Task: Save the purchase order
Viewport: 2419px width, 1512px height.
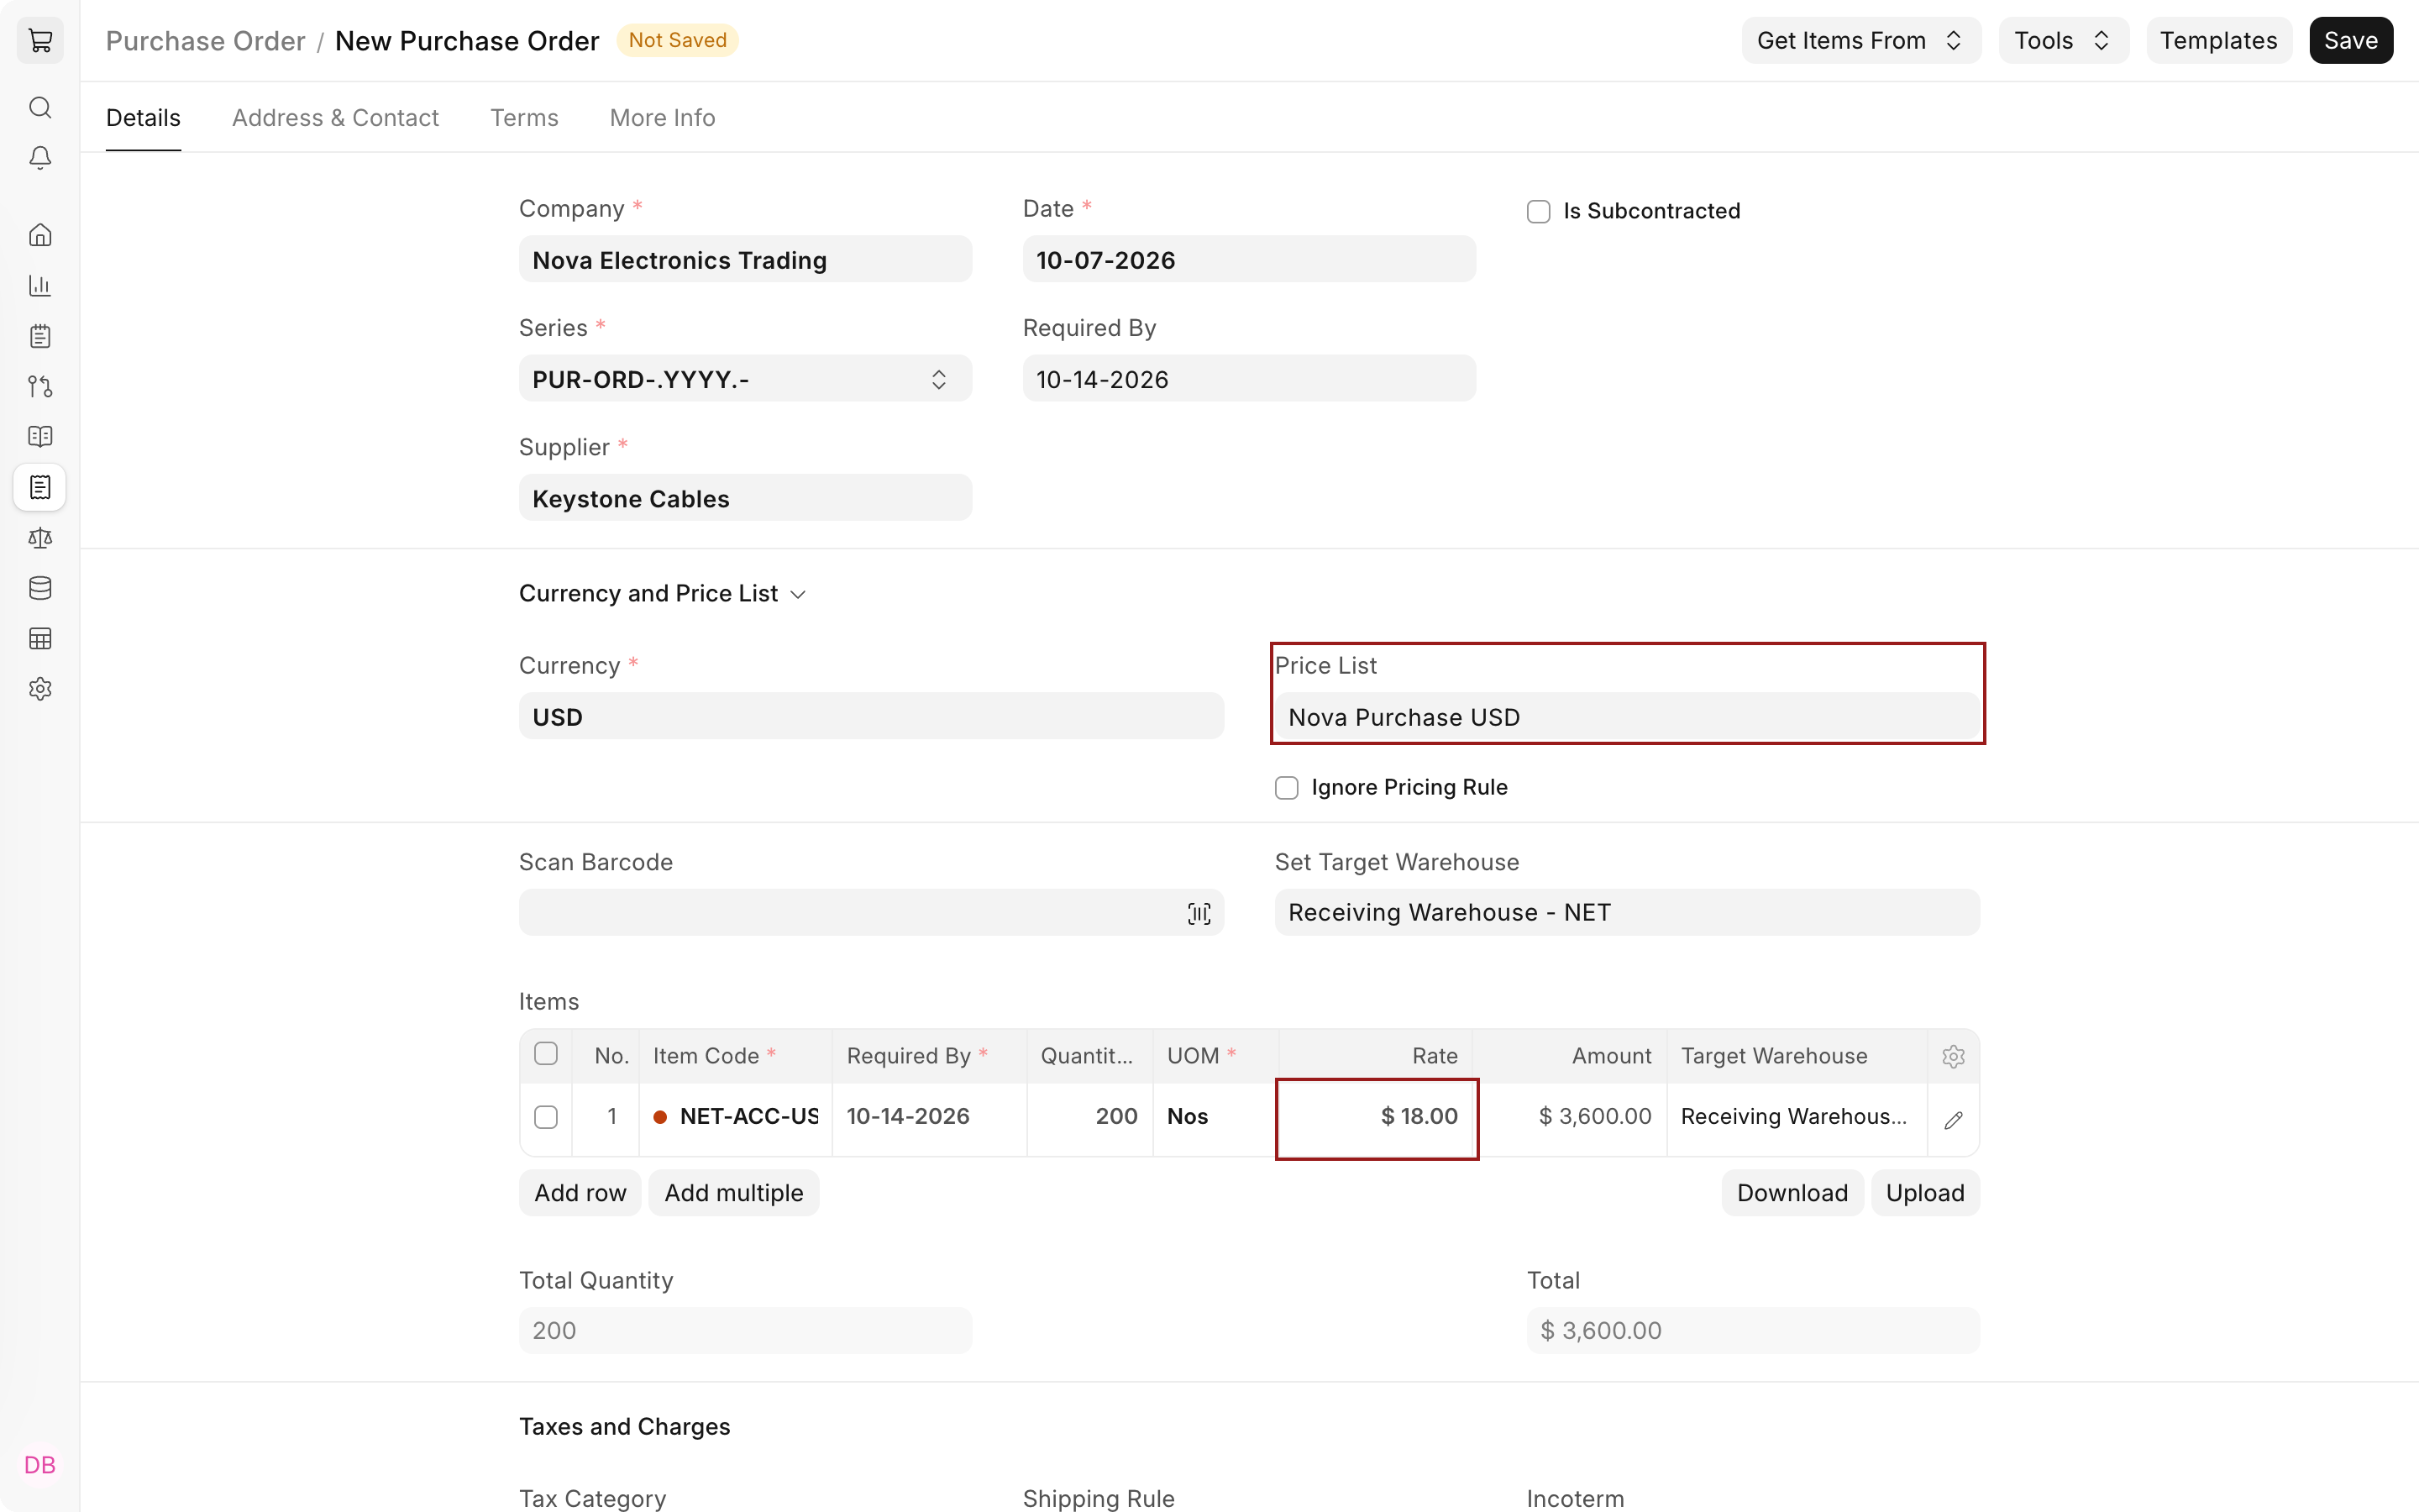Action: tap(2350, 41)
